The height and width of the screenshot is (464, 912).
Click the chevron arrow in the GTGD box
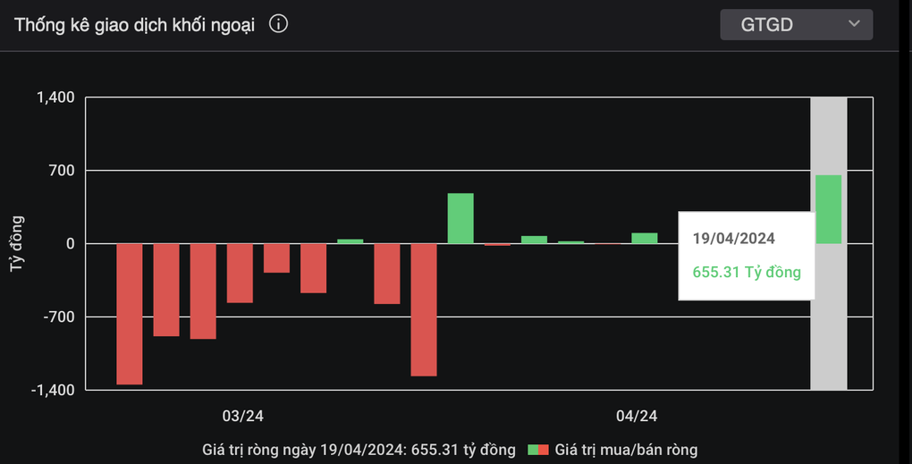click(854, 23)
